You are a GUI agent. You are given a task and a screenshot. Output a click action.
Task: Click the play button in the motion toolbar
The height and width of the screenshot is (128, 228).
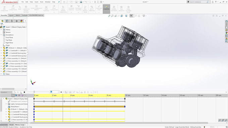click(21, 92)
